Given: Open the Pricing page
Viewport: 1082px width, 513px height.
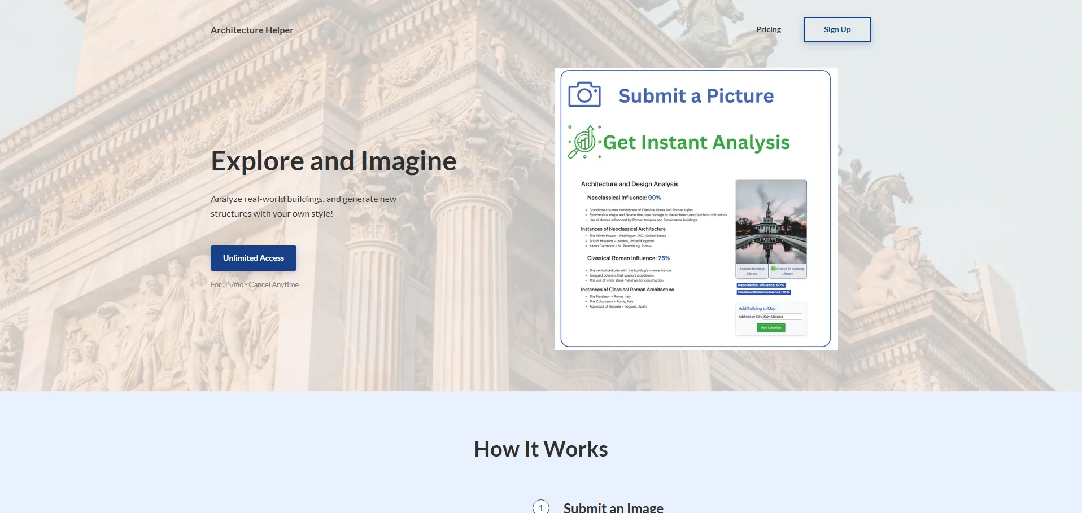Looking at the screenshot, I should click(x=768, y=29).
